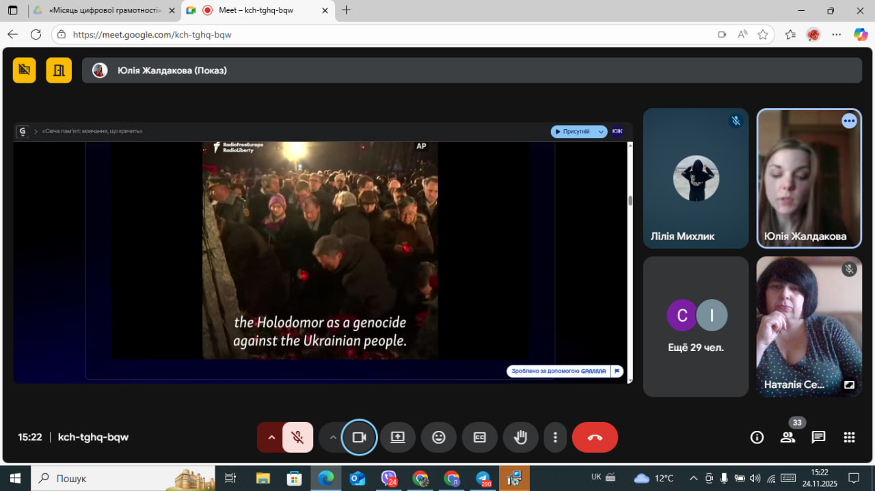Open more options three-dot menu
875x491 pixels.
pos(555,438)
